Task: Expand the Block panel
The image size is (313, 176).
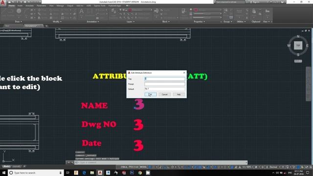Action: tap(166, 22)
